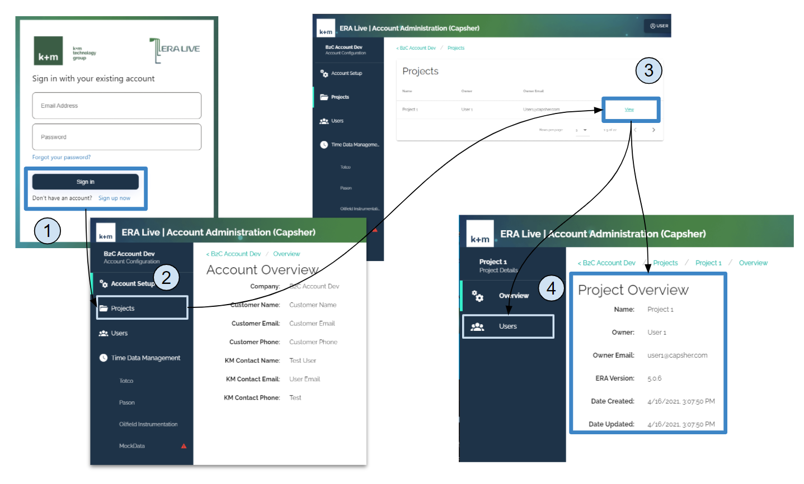Click Time Data clock icon in Projects list window
Viewport: 804px width, 484px height.
click(x=324, y=145)
